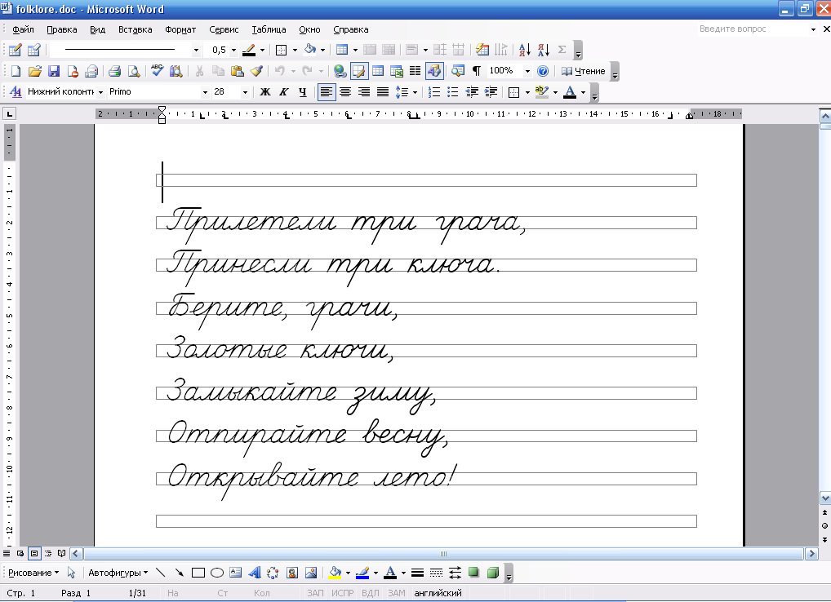Insert WordArt from Drawing toolbar
831x602 pixels.
tap(255, 573)
